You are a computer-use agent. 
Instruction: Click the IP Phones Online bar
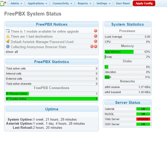(x=52, y=94)
